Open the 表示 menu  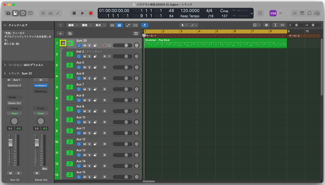point(100,25)
